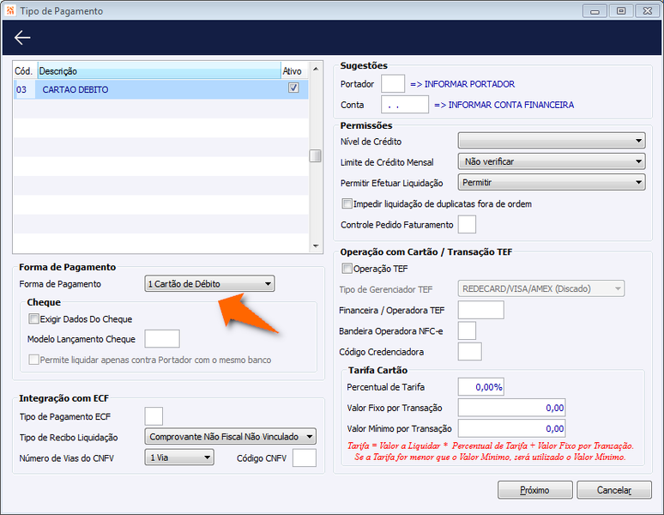This screenshot has width=664, height=515.
Task: Minimize the Tipo de Pagamento window
Action: (x=595, y=11)
